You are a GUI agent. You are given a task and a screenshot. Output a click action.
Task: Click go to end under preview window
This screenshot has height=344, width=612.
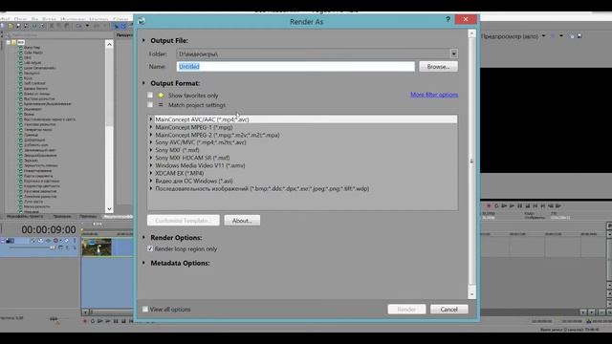pyautogui.click(x=543, y=205)
